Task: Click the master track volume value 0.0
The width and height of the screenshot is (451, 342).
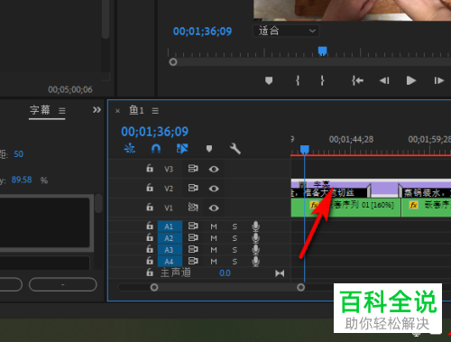Action: click(x=225, y=273)
